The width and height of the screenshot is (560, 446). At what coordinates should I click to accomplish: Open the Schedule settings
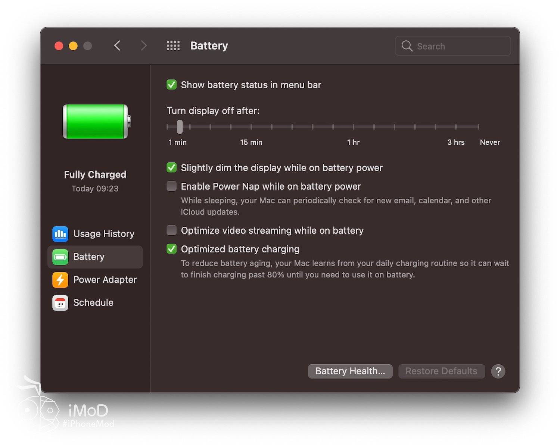point(93,302)
